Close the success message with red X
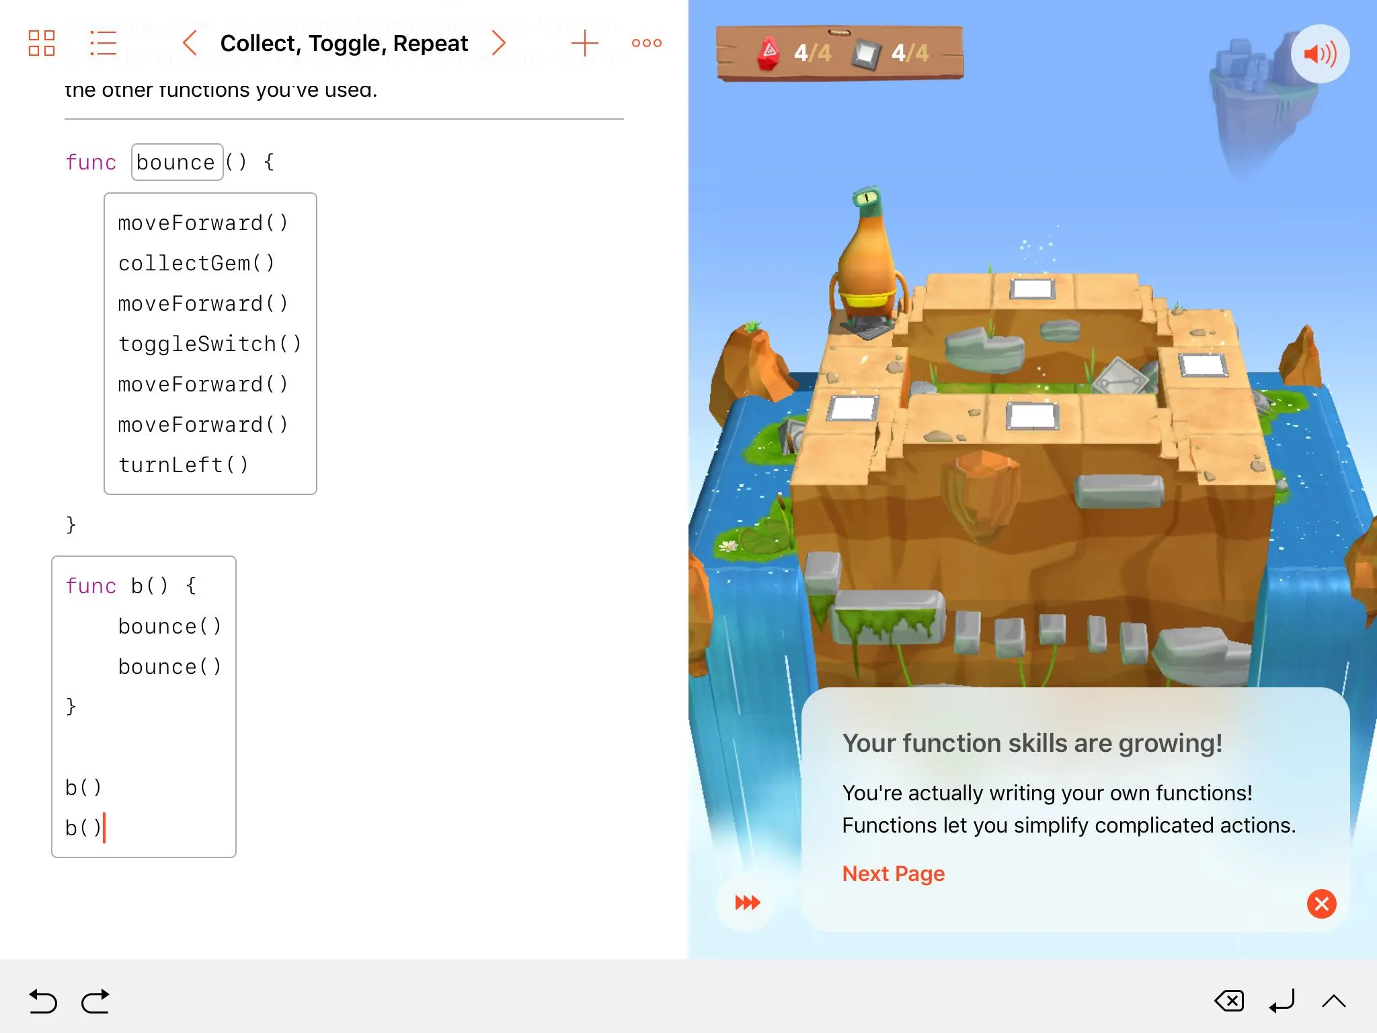Viewport: 1377px width, 1033px height. coord(1321,903)
